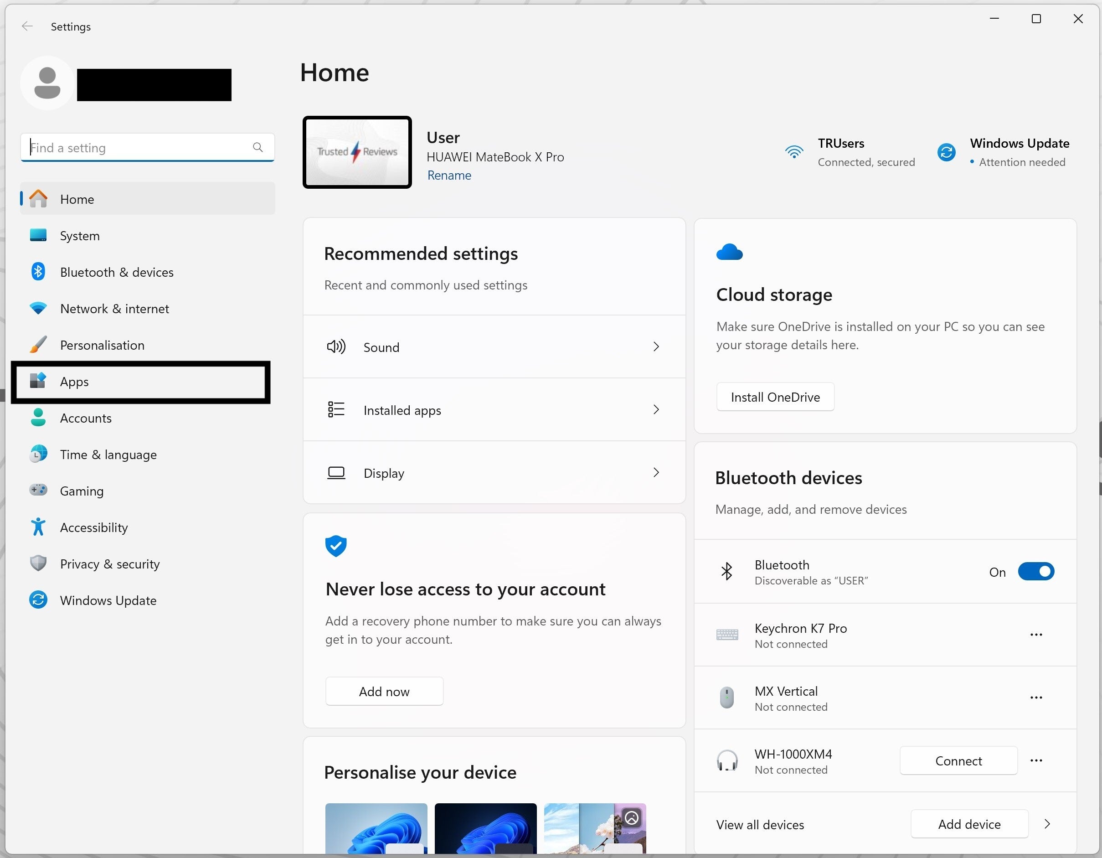Click the Rename link
The image size is (1102, 858).
click(x=449, y=175)
